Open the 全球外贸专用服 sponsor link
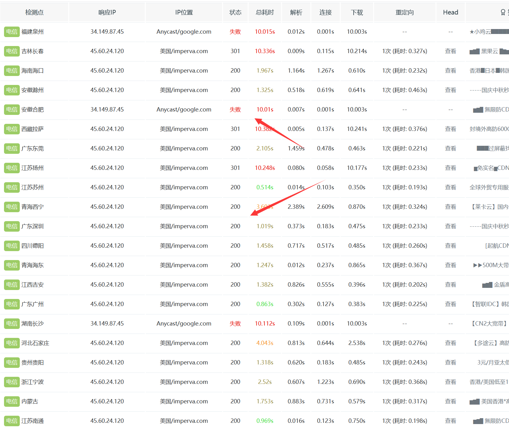The height and width of the screenshot is (429, 509). tap(489, 187)
